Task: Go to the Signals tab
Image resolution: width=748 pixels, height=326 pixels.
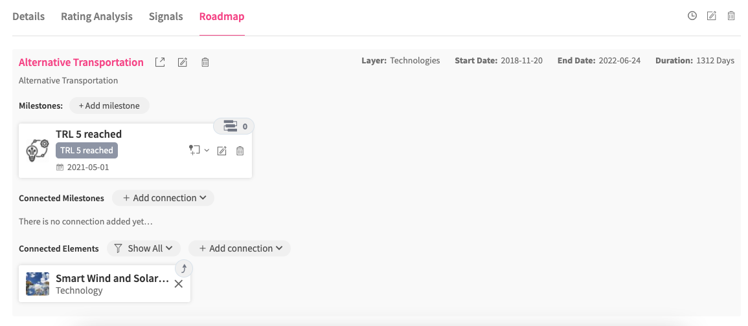Action: 166,17
